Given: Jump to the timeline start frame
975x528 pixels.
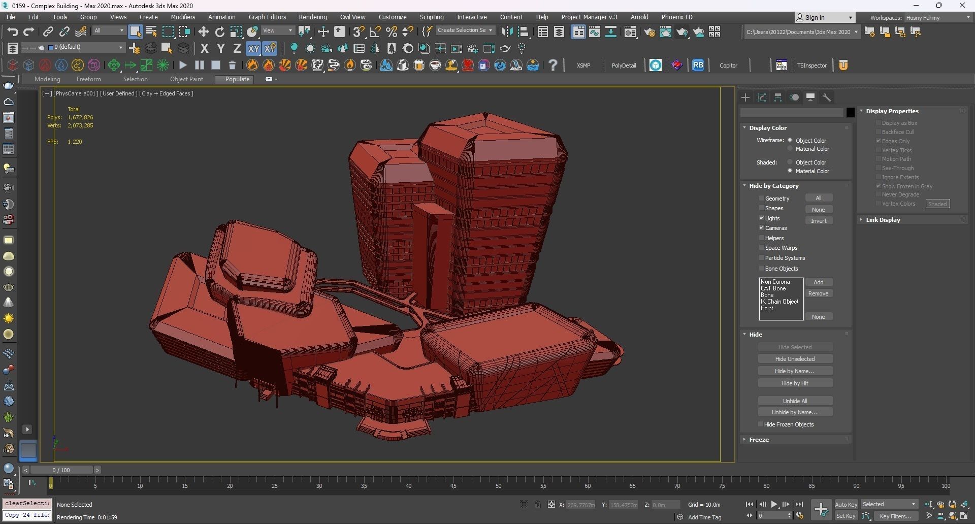Looking at the screenshot, I should coord(750,504).
